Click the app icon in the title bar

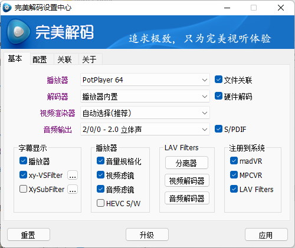7,8
